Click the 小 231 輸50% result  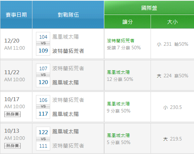[x=173, y=44]
